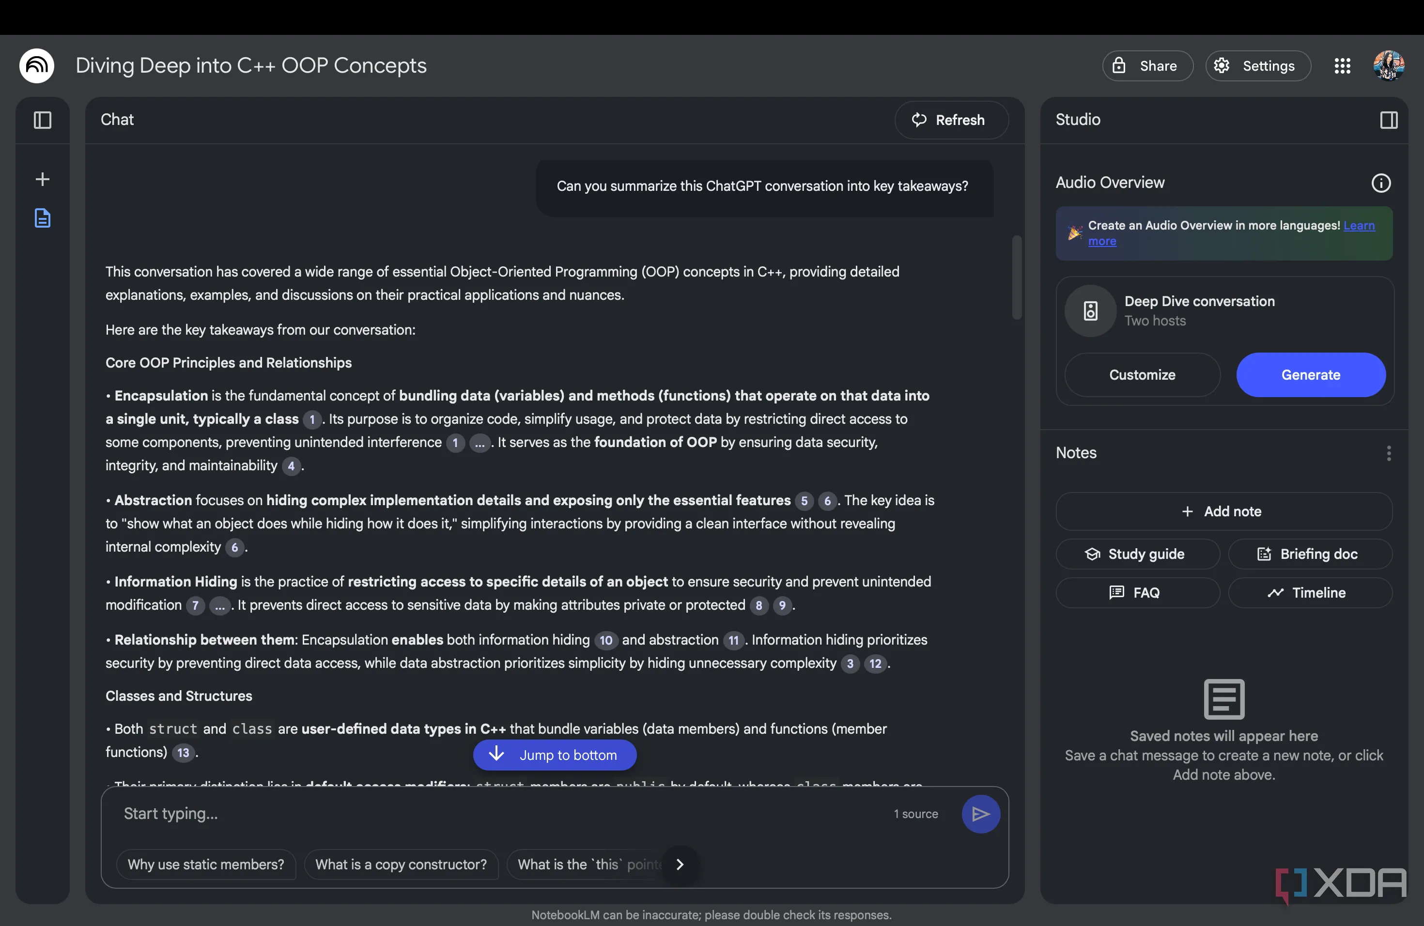Viewport: 1424px width, 926px height.
Task: Open citation 13 after 'functions)'
Action: coord(183,752)
